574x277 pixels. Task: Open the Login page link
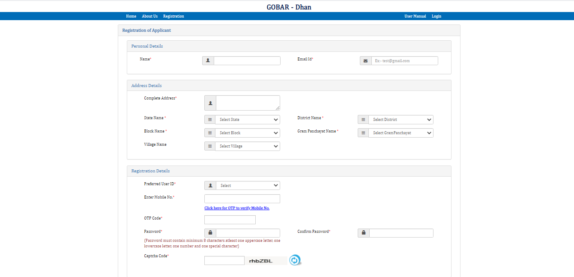(x=436, y=16)
